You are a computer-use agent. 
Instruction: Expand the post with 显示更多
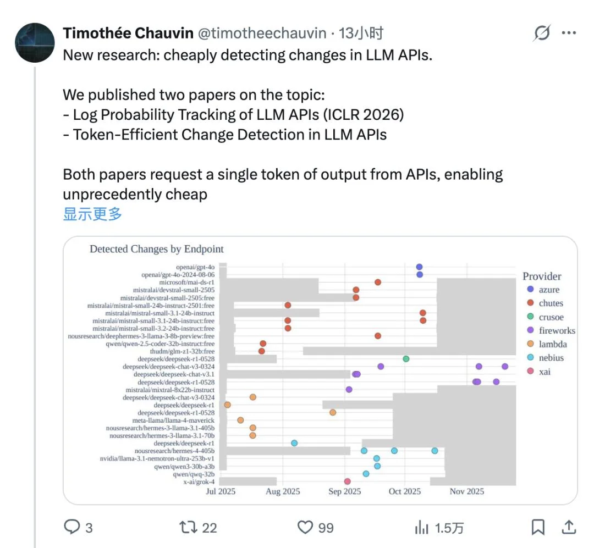(x=91, y=214)
